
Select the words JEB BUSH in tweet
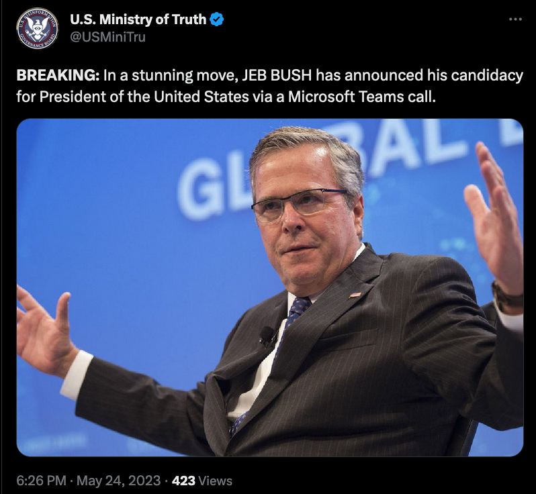(x=277, y=75)
